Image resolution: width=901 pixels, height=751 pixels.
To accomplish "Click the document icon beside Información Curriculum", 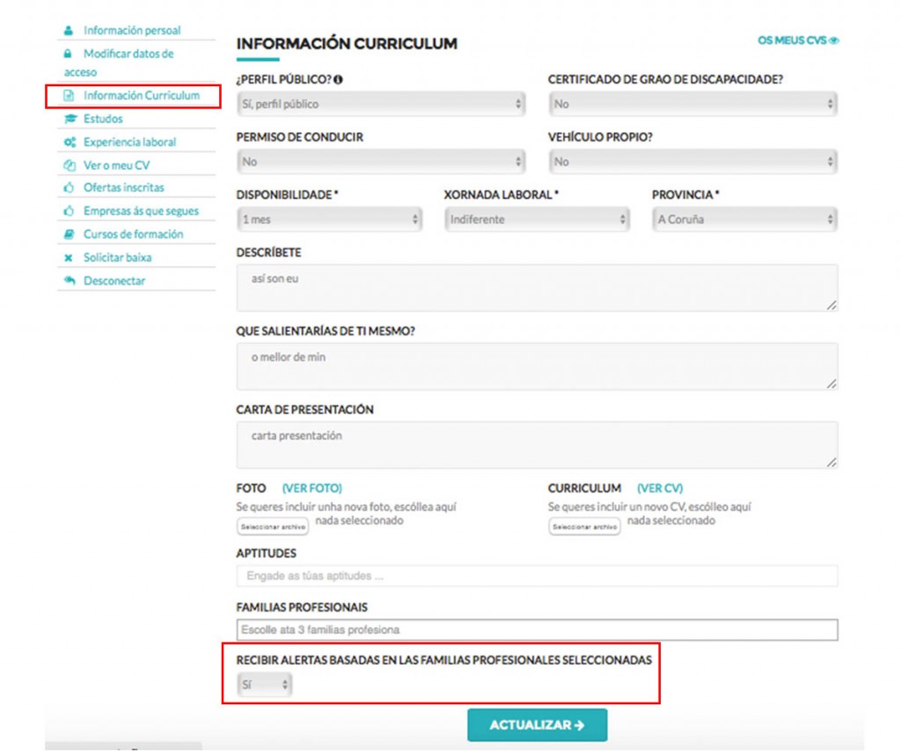I will coord(69,95).
